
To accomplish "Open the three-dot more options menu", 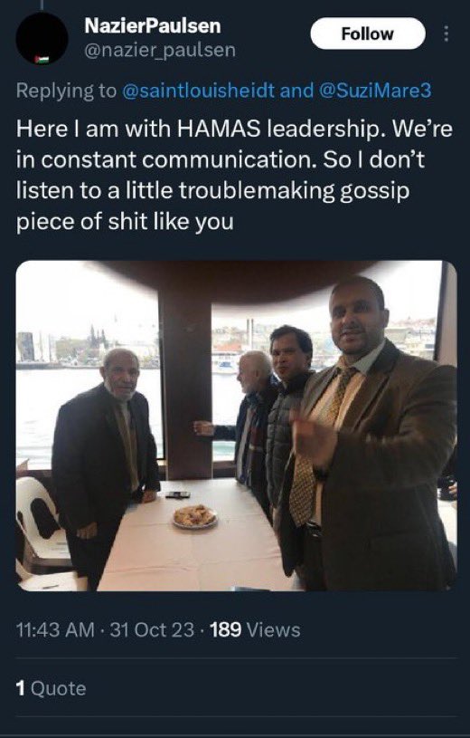I will coord(446,34).
